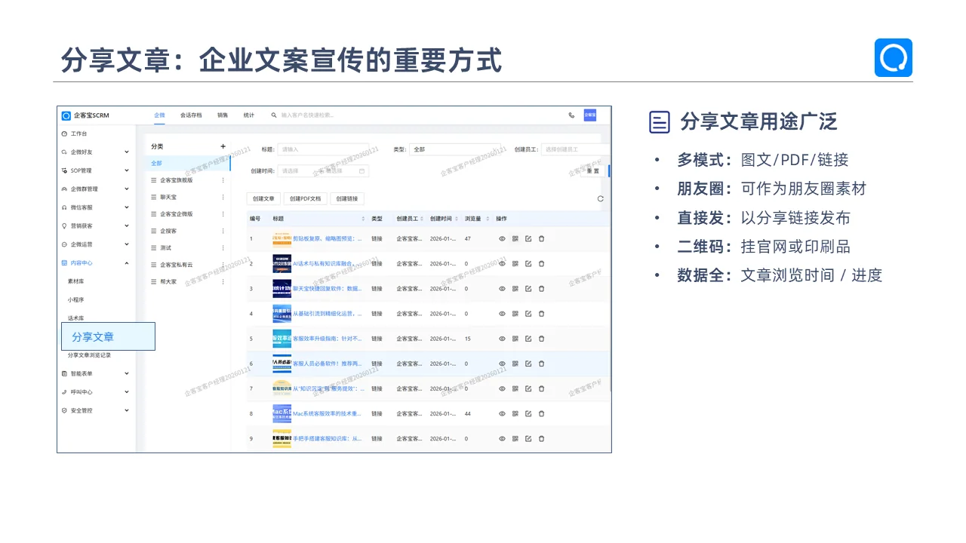Preview row 5 article with eye icon
The image size is (966, 543).
coord(502,339)
